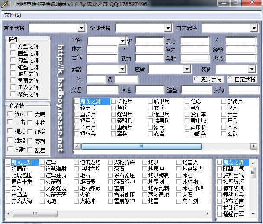Enable the 迫击龙炮 skill
Viewport: 263px width, 224px height.
pyautogui.click(x=76, y=162)
